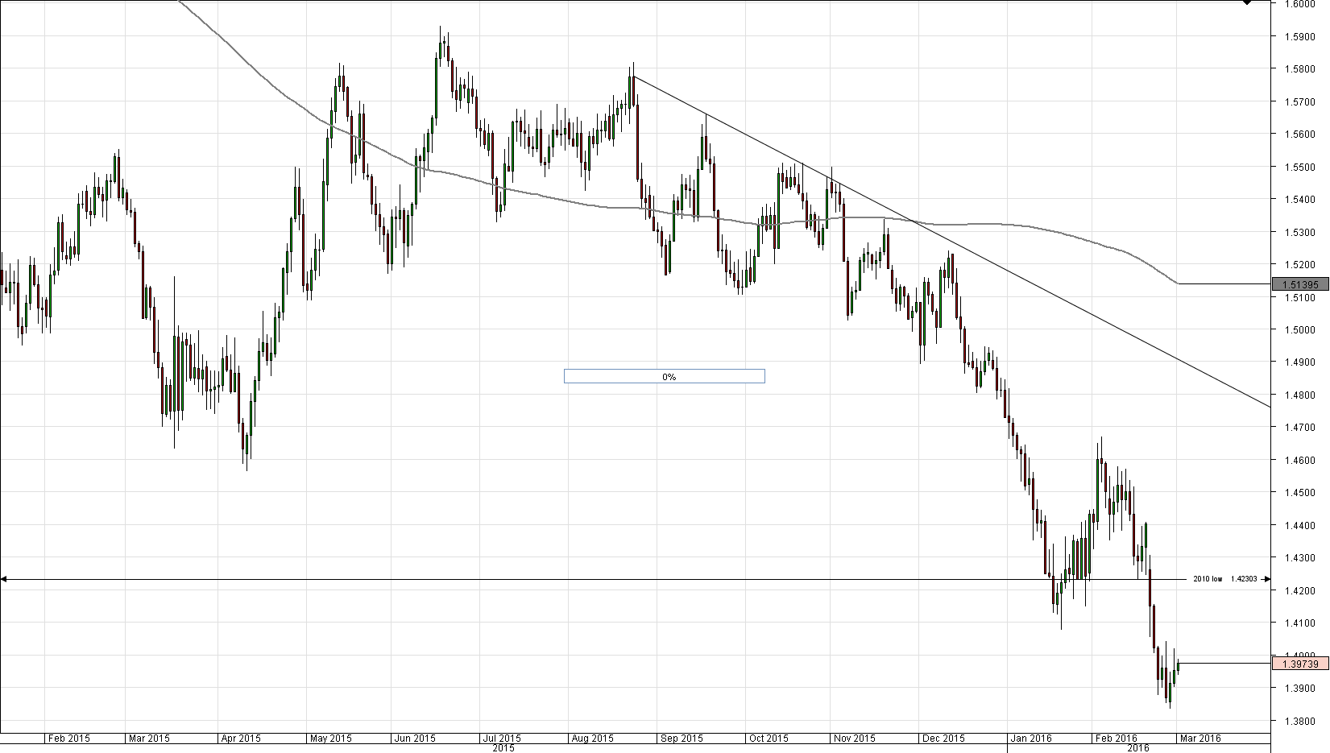Click the 1.5700 price axis label

(x=1300, y=101)
